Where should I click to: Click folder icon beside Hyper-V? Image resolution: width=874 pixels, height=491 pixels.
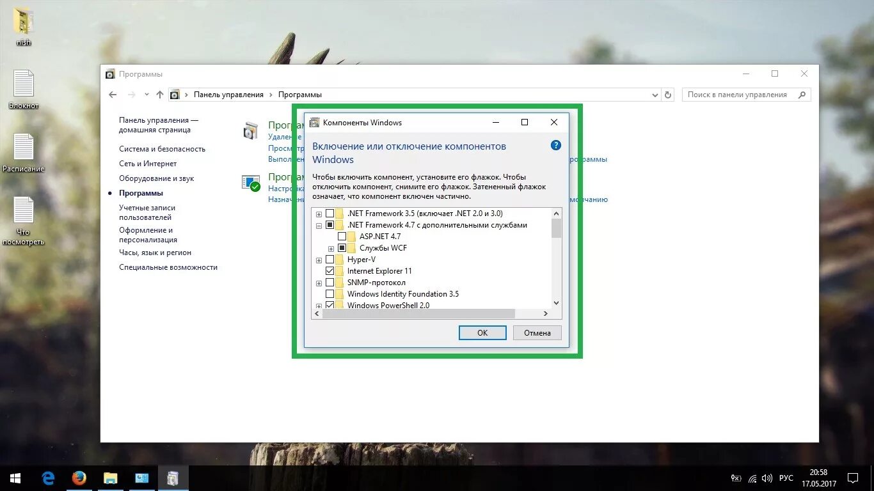pos(340,260)
